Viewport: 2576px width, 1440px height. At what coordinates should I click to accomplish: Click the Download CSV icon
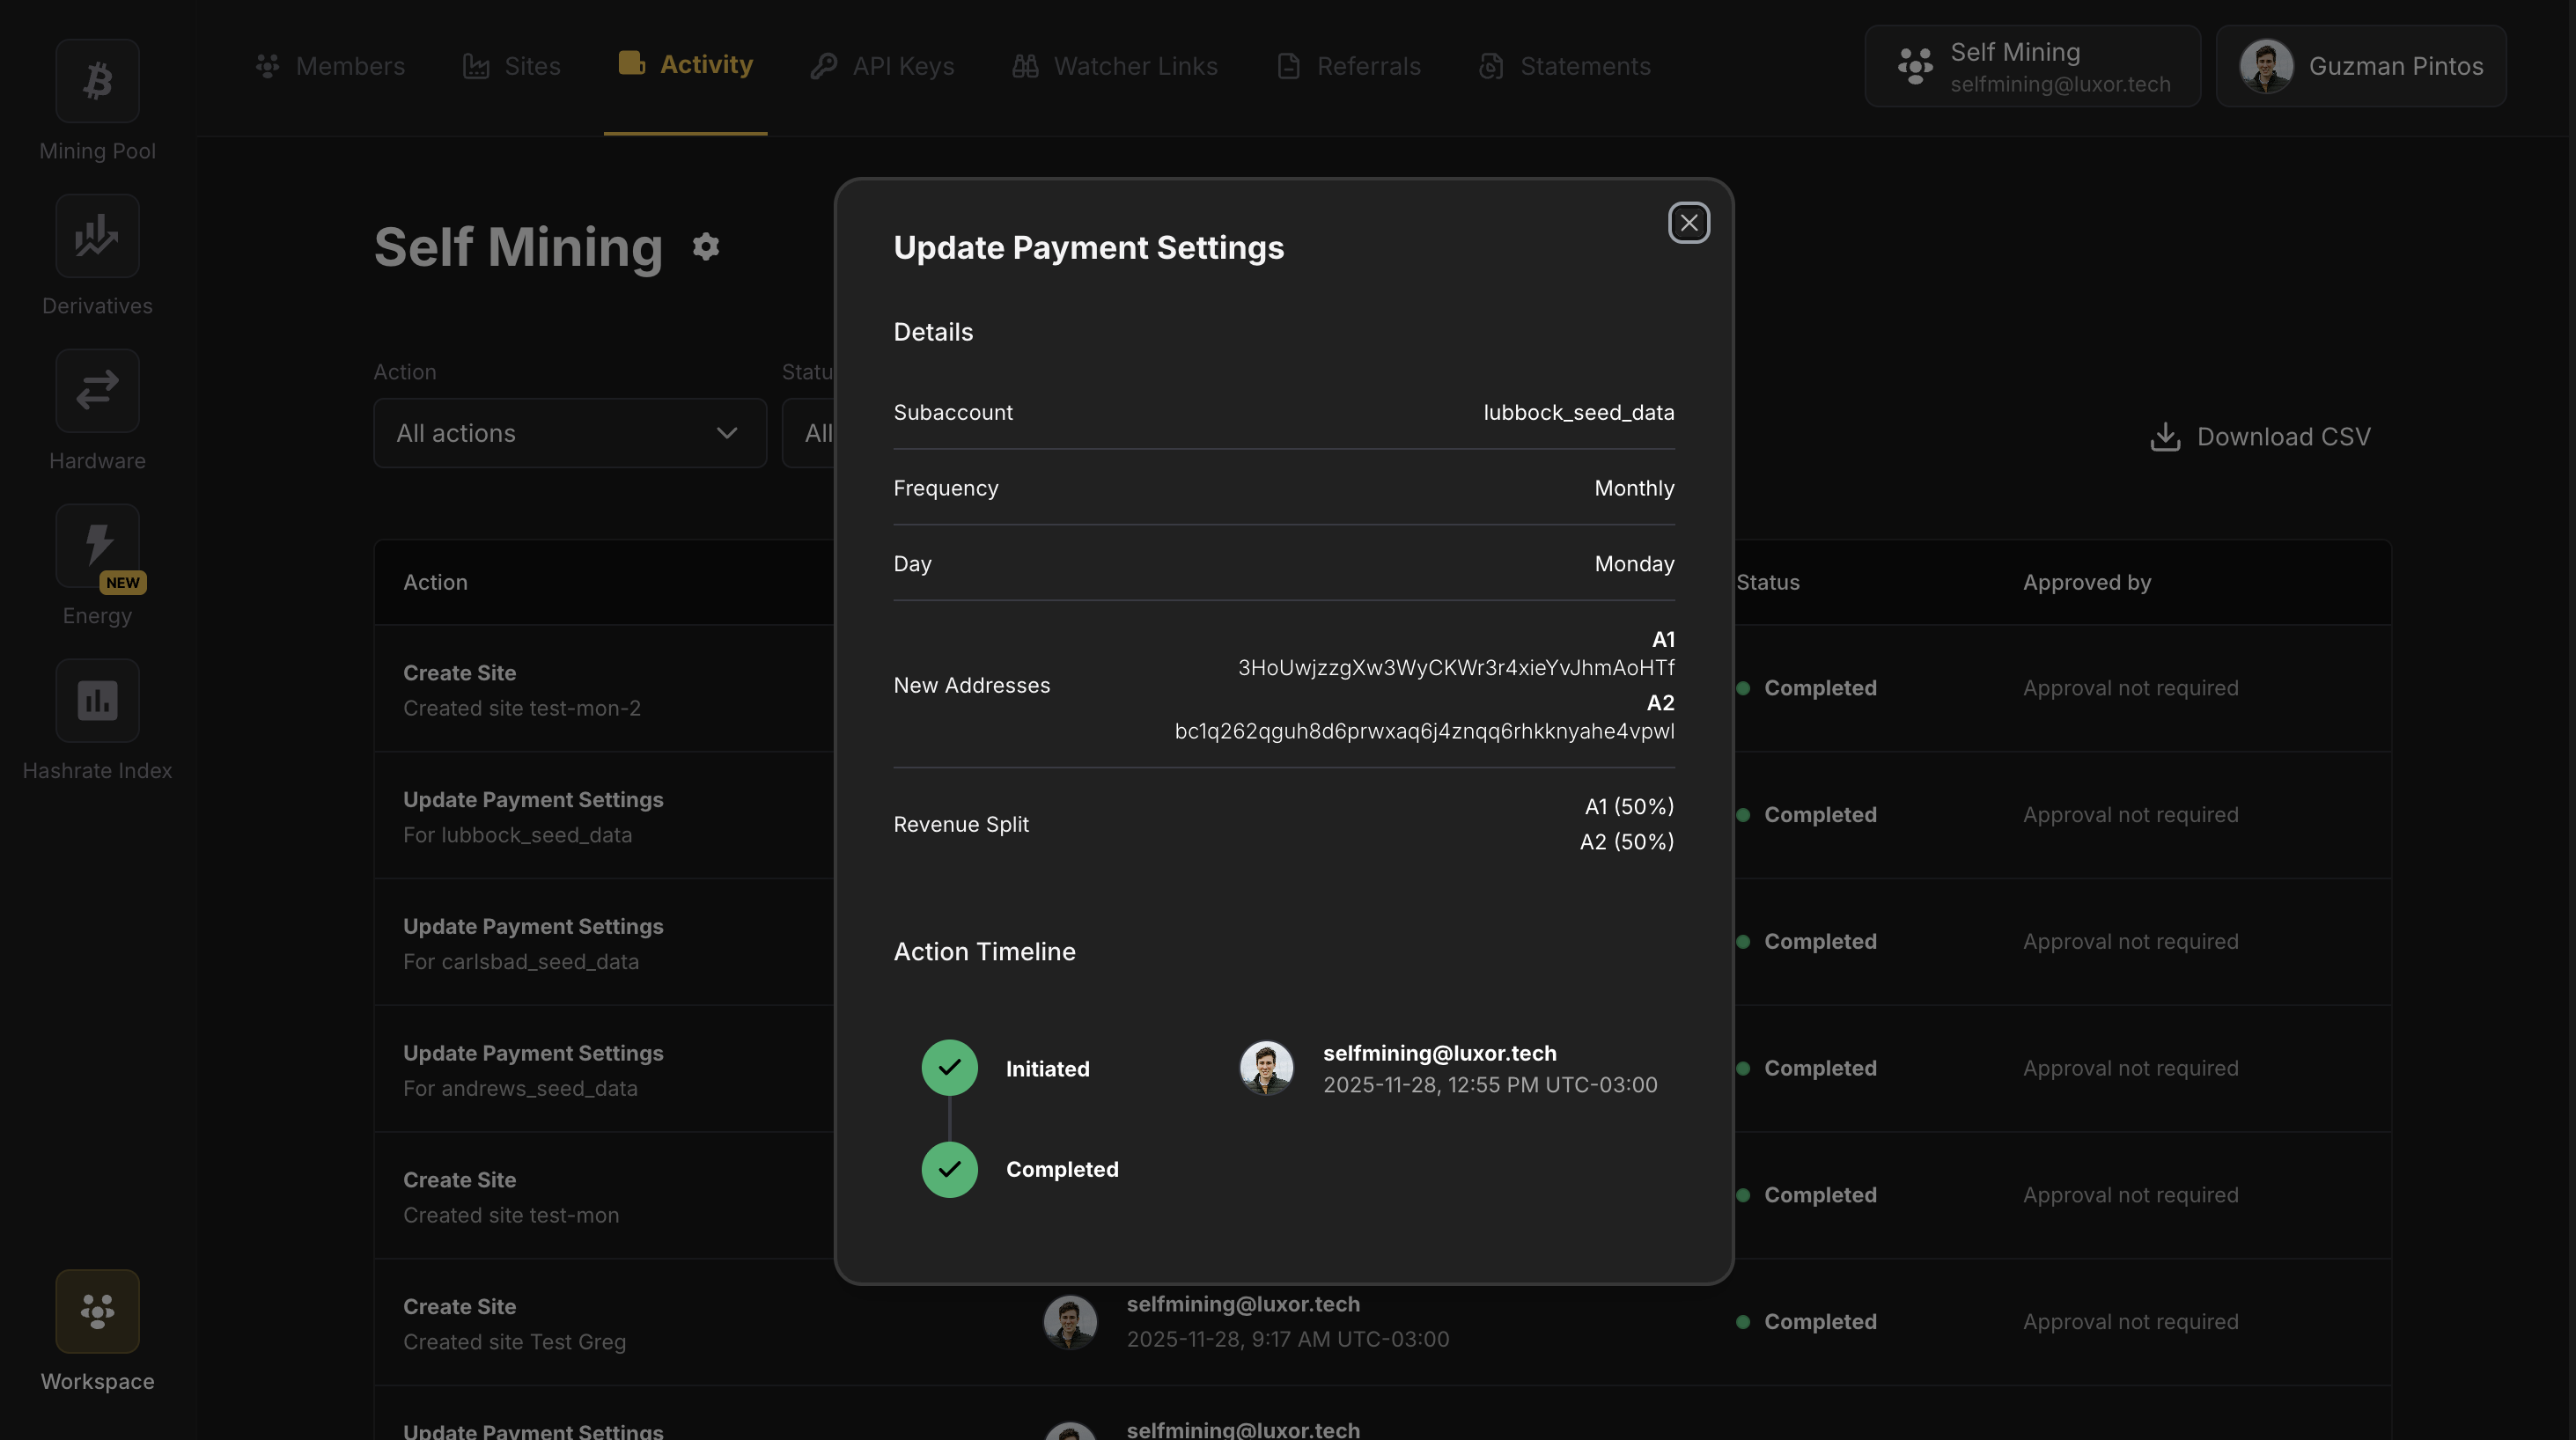click(2165, 436)
